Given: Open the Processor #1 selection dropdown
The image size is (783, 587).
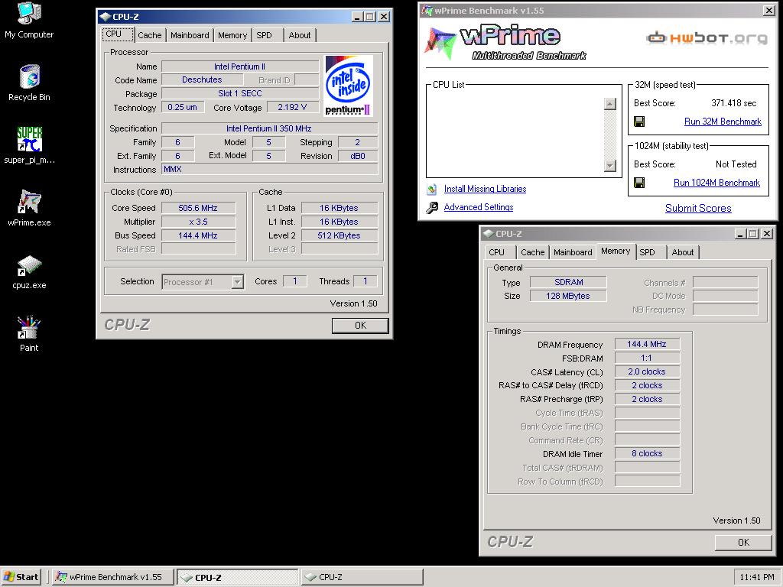Looking at the screenshot, I should pyautogui.click(x=238, y=282).
